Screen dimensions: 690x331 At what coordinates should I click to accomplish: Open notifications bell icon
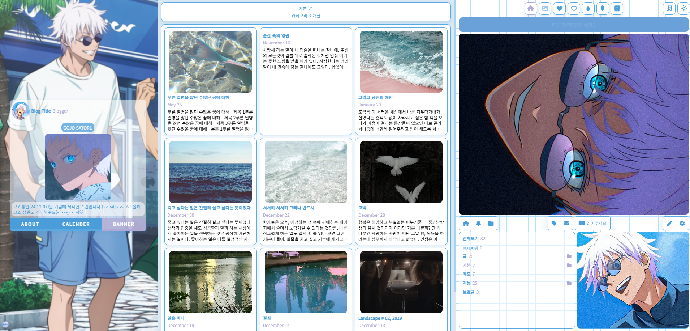pyautogui.click(x=478, y=224)
